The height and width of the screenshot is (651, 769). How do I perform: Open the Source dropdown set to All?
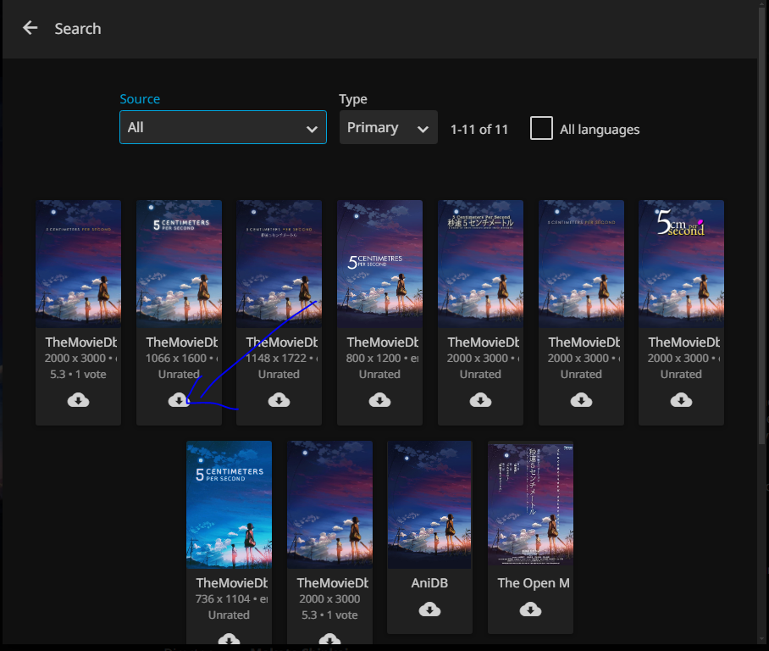tap(223, 127)
